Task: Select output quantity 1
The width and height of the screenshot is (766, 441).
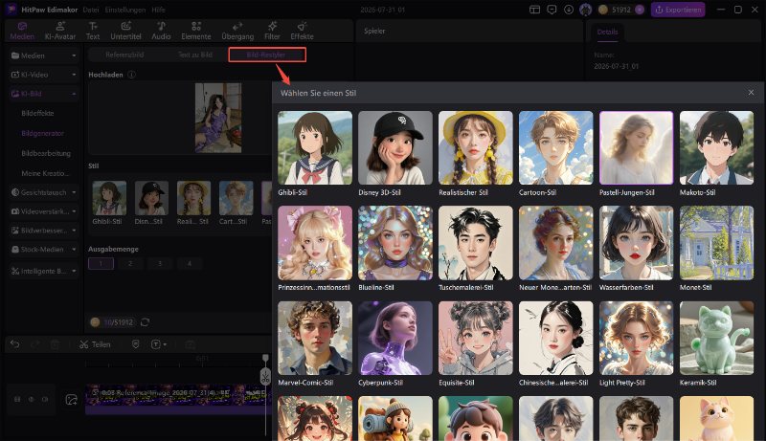Action: pos(101,263)
